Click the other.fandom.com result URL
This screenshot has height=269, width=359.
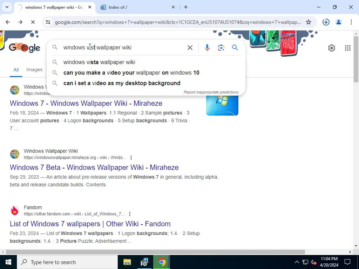[74, 214]
